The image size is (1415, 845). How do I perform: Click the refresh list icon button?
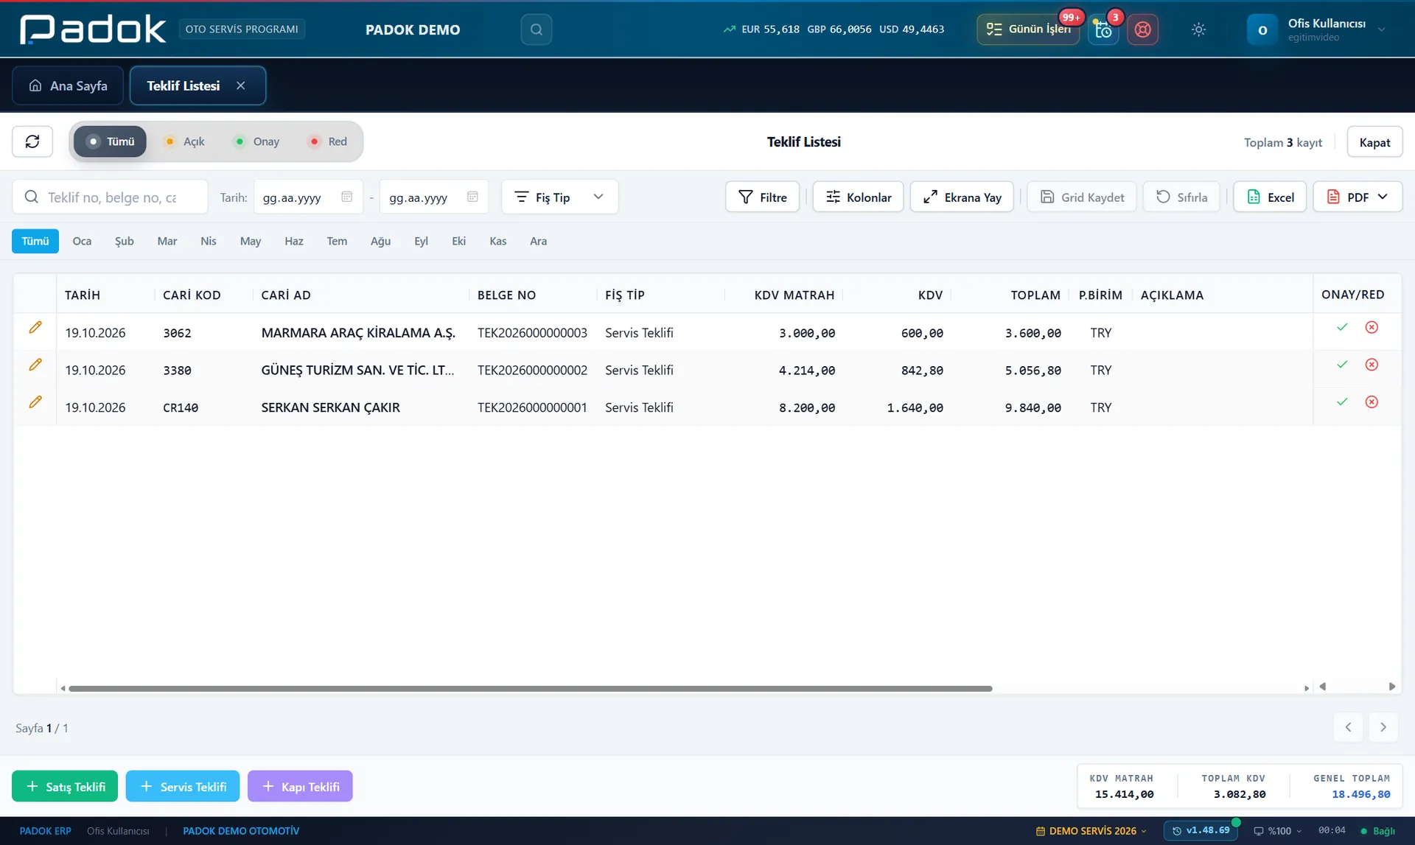pyautogui.click(x=32, y=141)
